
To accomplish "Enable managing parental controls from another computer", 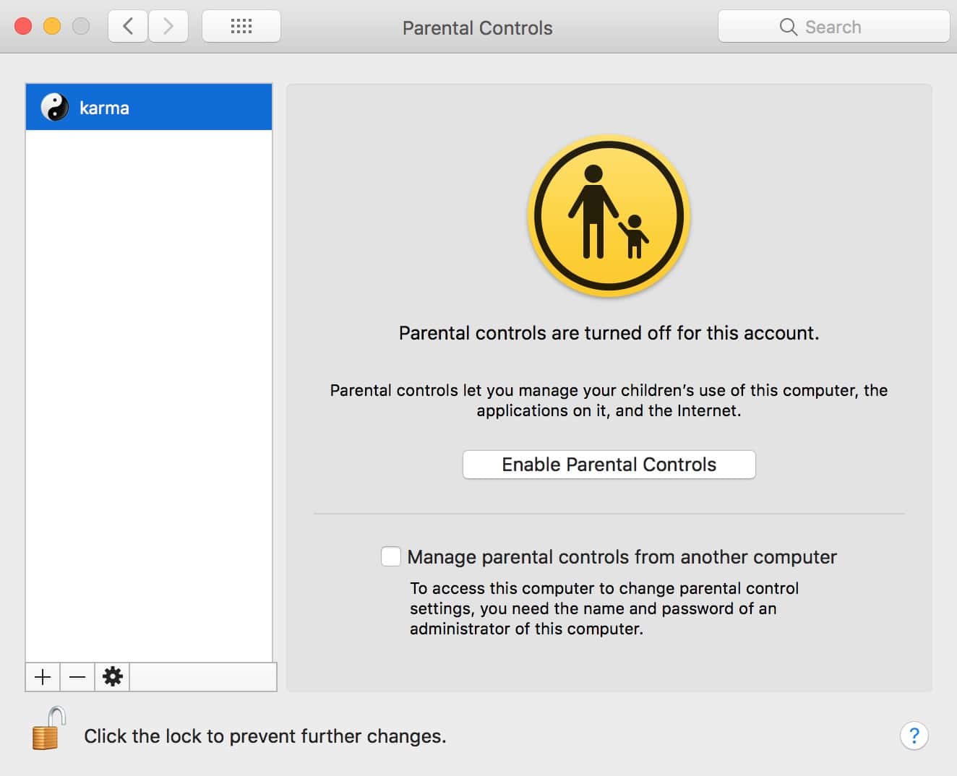I will tap(391, 556).
